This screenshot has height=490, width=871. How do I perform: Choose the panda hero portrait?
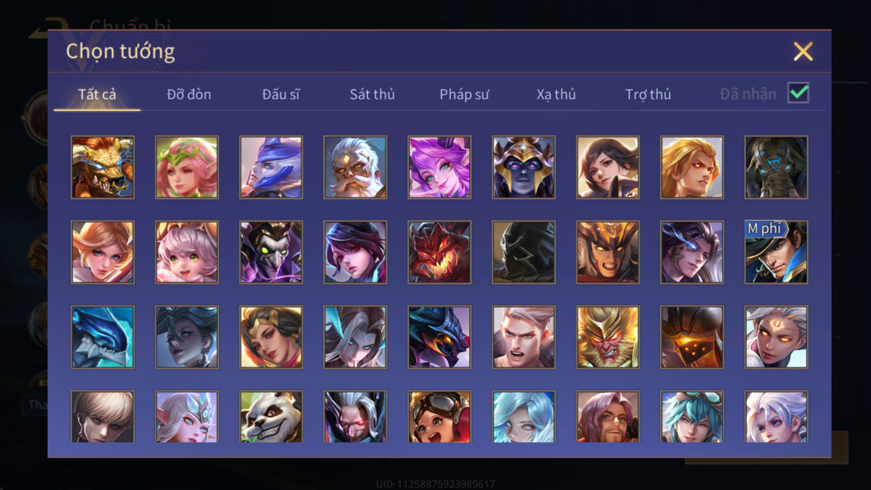pyautogui.click(x=271, y=416)
